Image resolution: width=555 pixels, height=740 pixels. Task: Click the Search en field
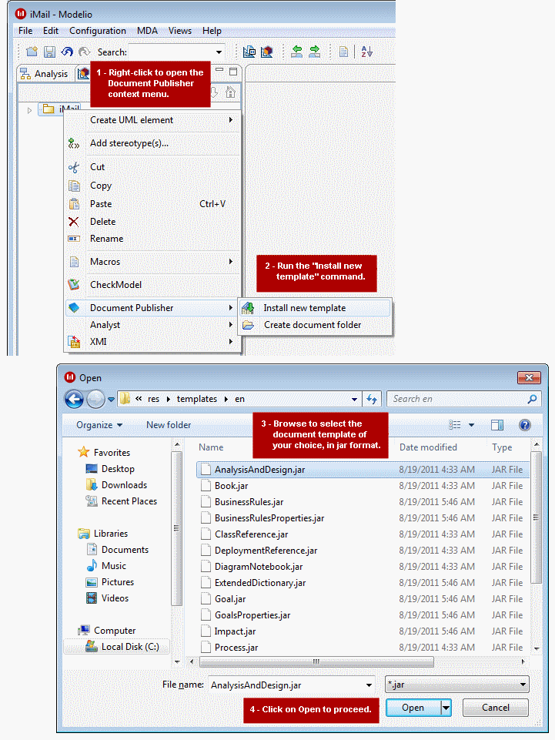tap(464, 399)
